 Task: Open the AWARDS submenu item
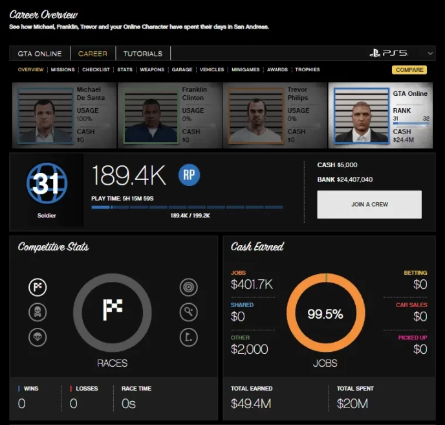[277, 70]
